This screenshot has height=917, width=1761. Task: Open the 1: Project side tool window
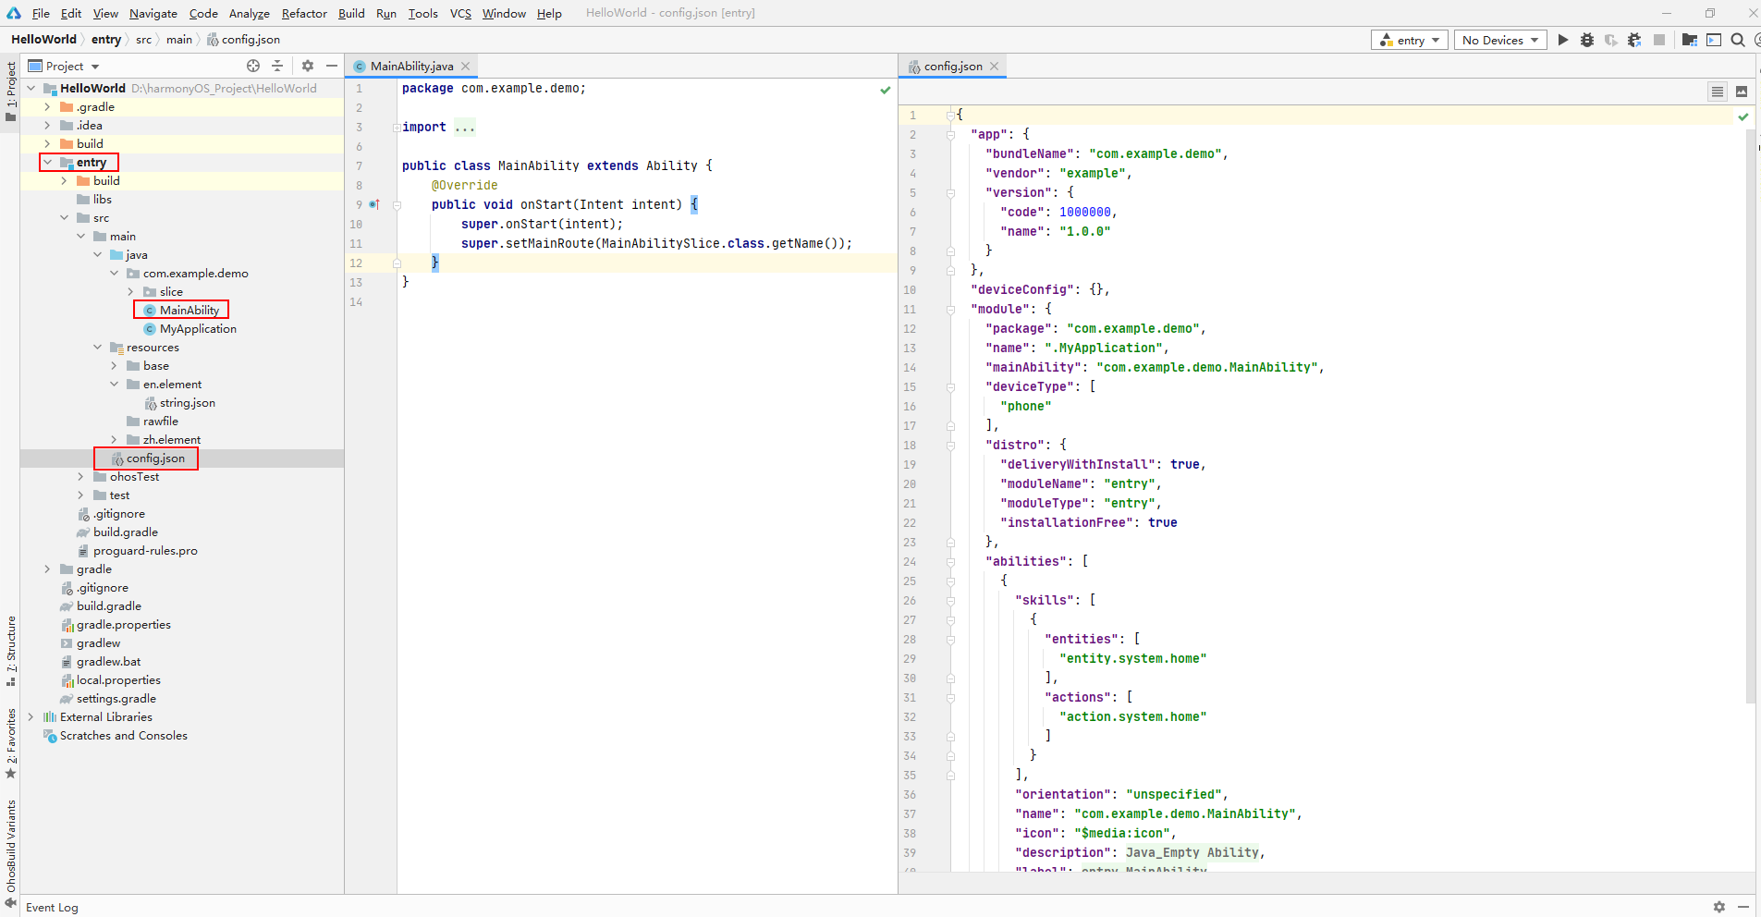[11, 92]
